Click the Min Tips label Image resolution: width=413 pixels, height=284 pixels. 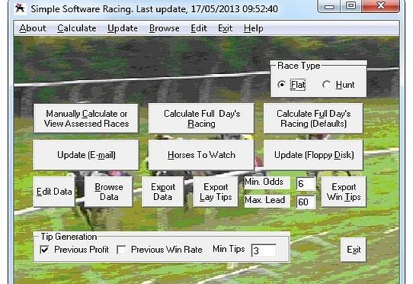229,249
